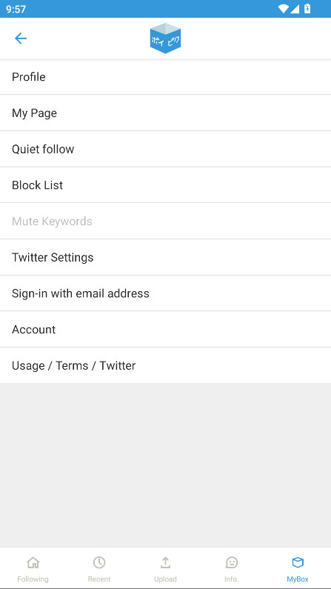Open the Info. chat bubble icon
Screen dimensions: 331x589
click(x=232, y=562)
